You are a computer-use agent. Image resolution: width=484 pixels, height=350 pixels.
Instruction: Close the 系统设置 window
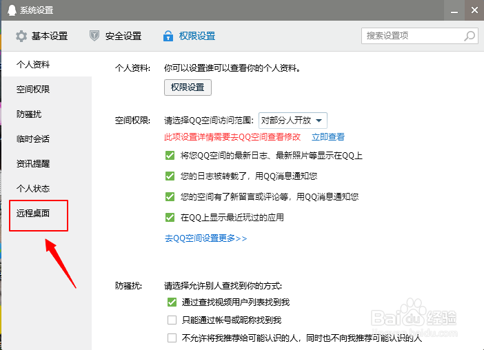pyautogui.click(x=474, y=10)
